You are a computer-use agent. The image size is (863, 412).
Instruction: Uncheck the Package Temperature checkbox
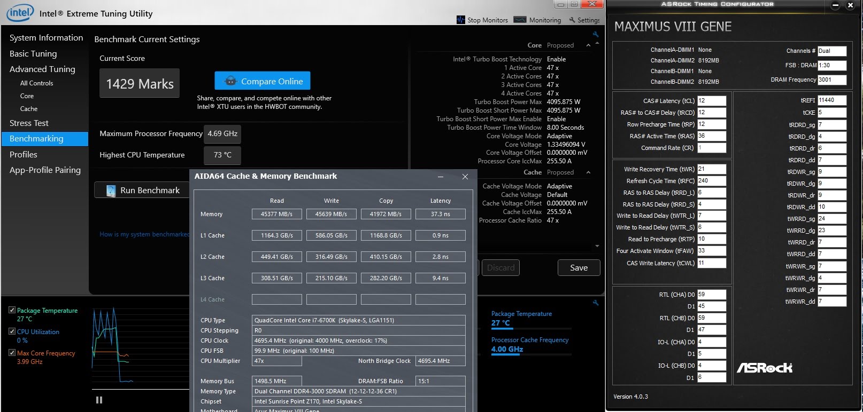coord(12,310)
